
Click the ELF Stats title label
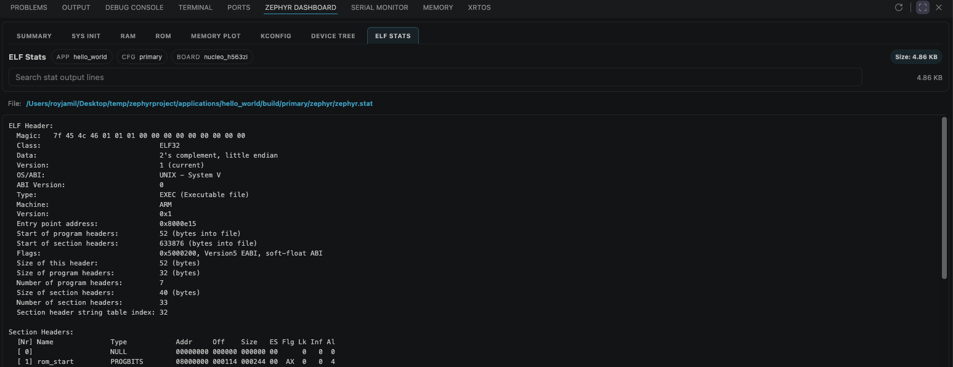tap(27, 57)
